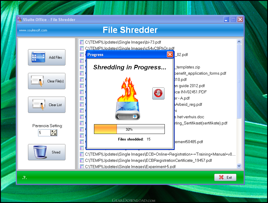
Task: Click the Shred button with trash bin
Action: [x=47, y=152]
